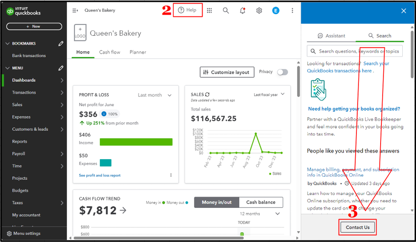Image resolution: width=416 pixels, height=242 pixels.
Task: Click the teal Expenses bar
Action: pos(106,163)
